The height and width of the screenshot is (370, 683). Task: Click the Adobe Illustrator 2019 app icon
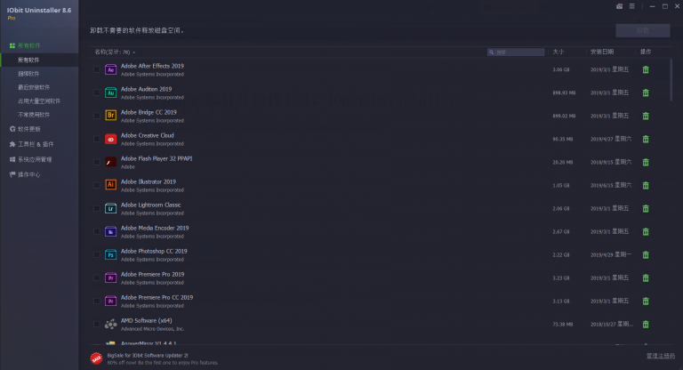pos(110,185)
